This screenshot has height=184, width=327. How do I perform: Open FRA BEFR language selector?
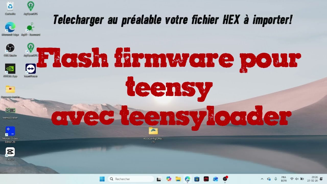(x=284, y=179)
